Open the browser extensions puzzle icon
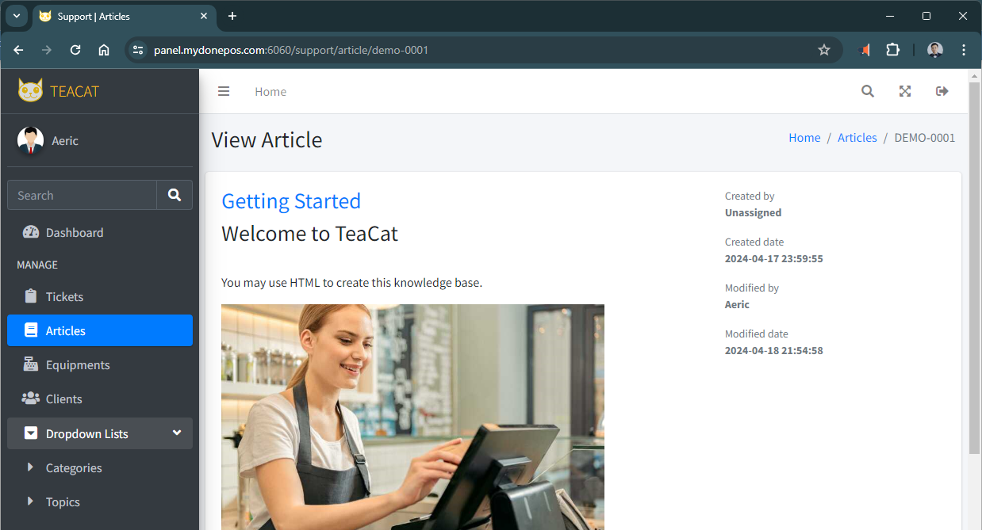 [892, 50]
